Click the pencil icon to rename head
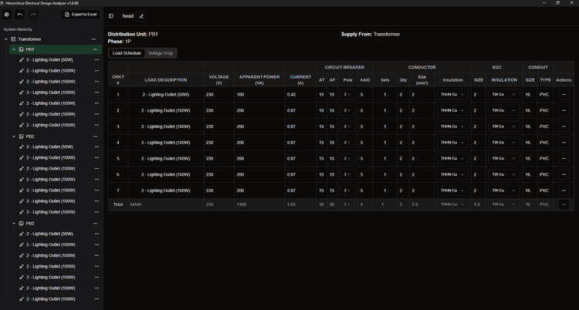 click(x=141, y=15)
